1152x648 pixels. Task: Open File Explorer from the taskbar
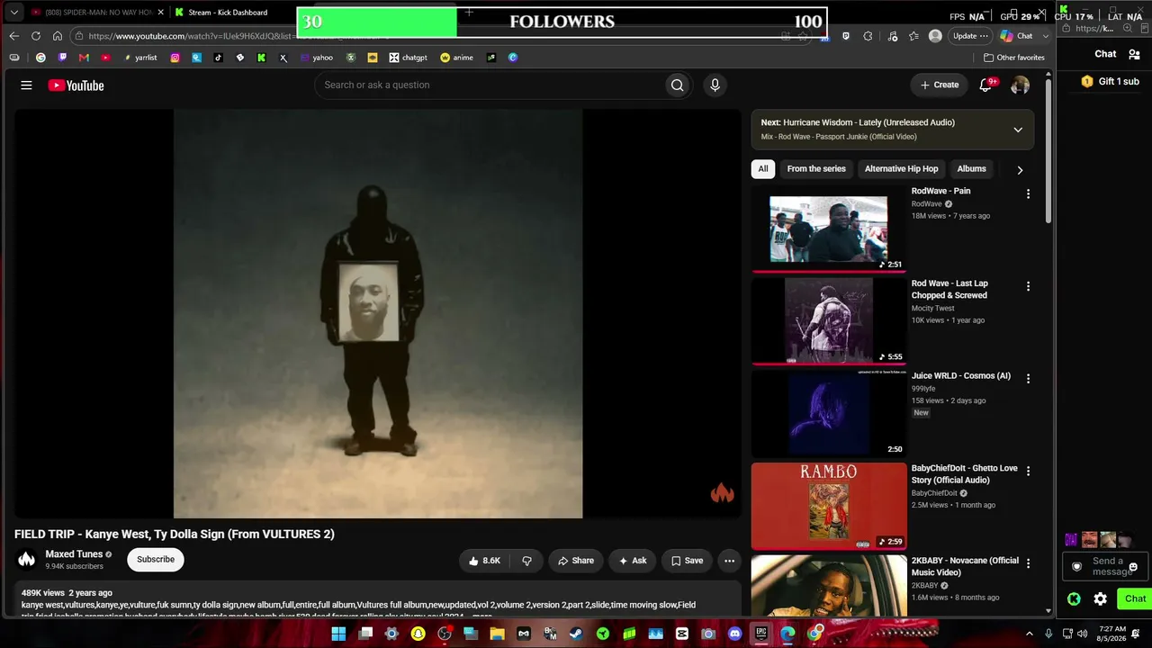(x=497, y=634)
